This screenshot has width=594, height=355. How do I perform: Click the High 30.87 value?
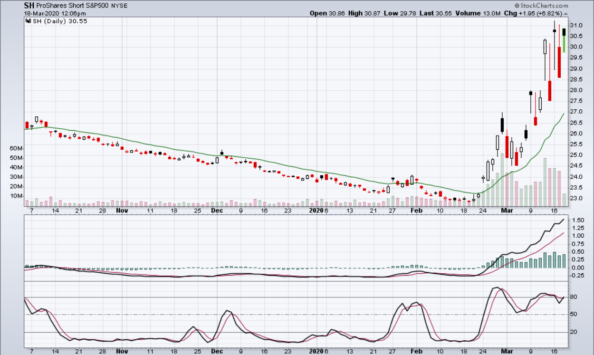click(364, 13)
